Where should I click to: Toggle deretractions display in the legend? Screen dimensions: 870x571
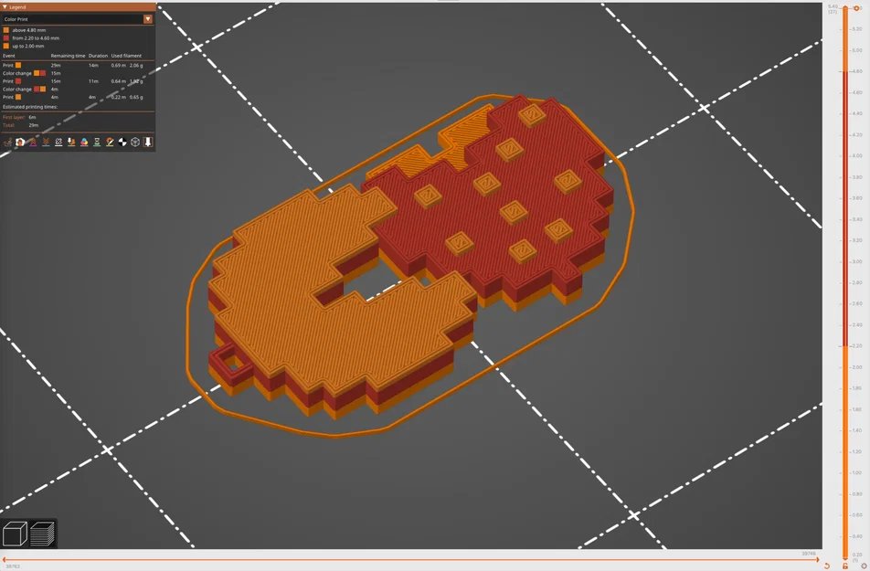click(46, 142)
